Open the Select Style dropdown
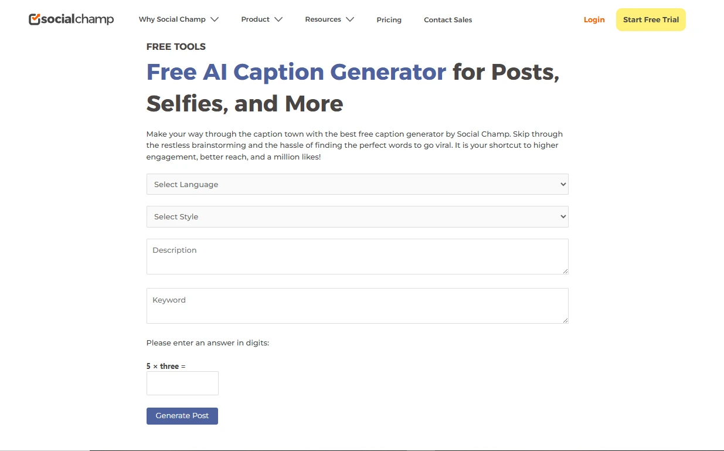Screen dimensions: 724x451 click(358, 216)
